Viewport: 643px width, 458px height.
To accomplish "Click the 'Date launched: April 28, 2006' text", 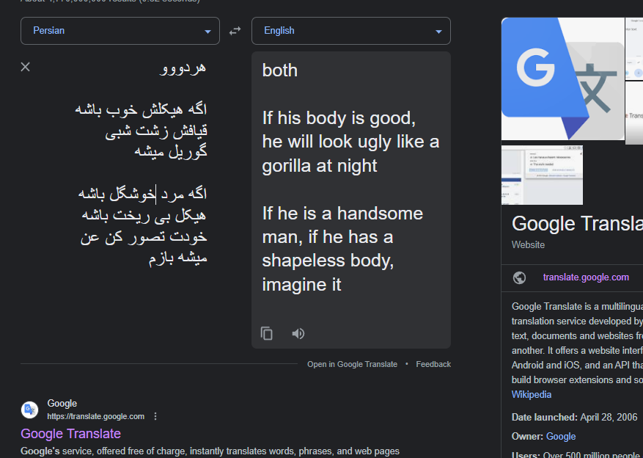I will pyautogui.click(x=575, y=418).
